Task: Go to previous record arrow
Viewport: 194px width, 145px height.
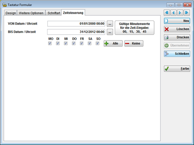Action: (x=174, y=13)
